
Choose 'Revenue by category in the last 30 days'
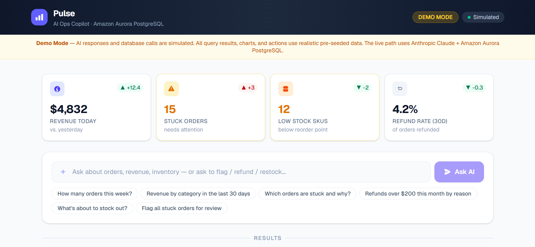click(198, 194)
